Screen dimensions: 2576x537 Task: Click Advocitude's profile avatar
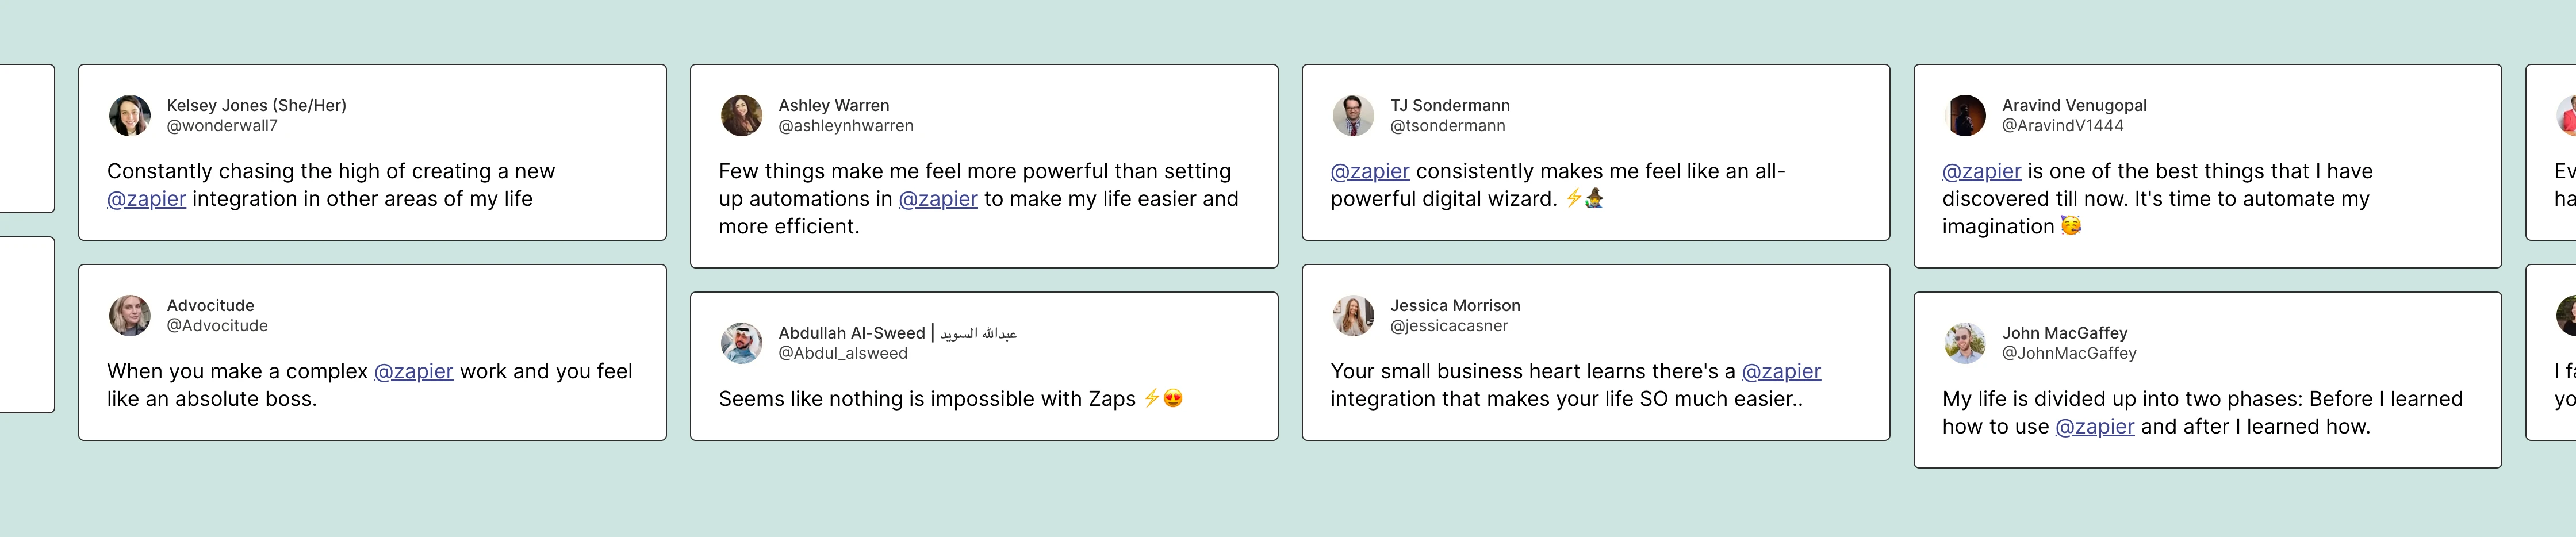coord(130,316)
